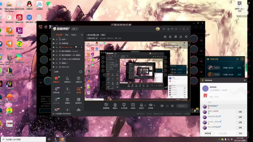The width and height of the screenshot is (253, 142).
Task: Expand the chevron on No Man's Sky row
Action: tap(78, 47)
